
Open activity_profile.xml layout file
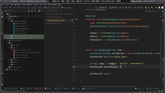21,57
